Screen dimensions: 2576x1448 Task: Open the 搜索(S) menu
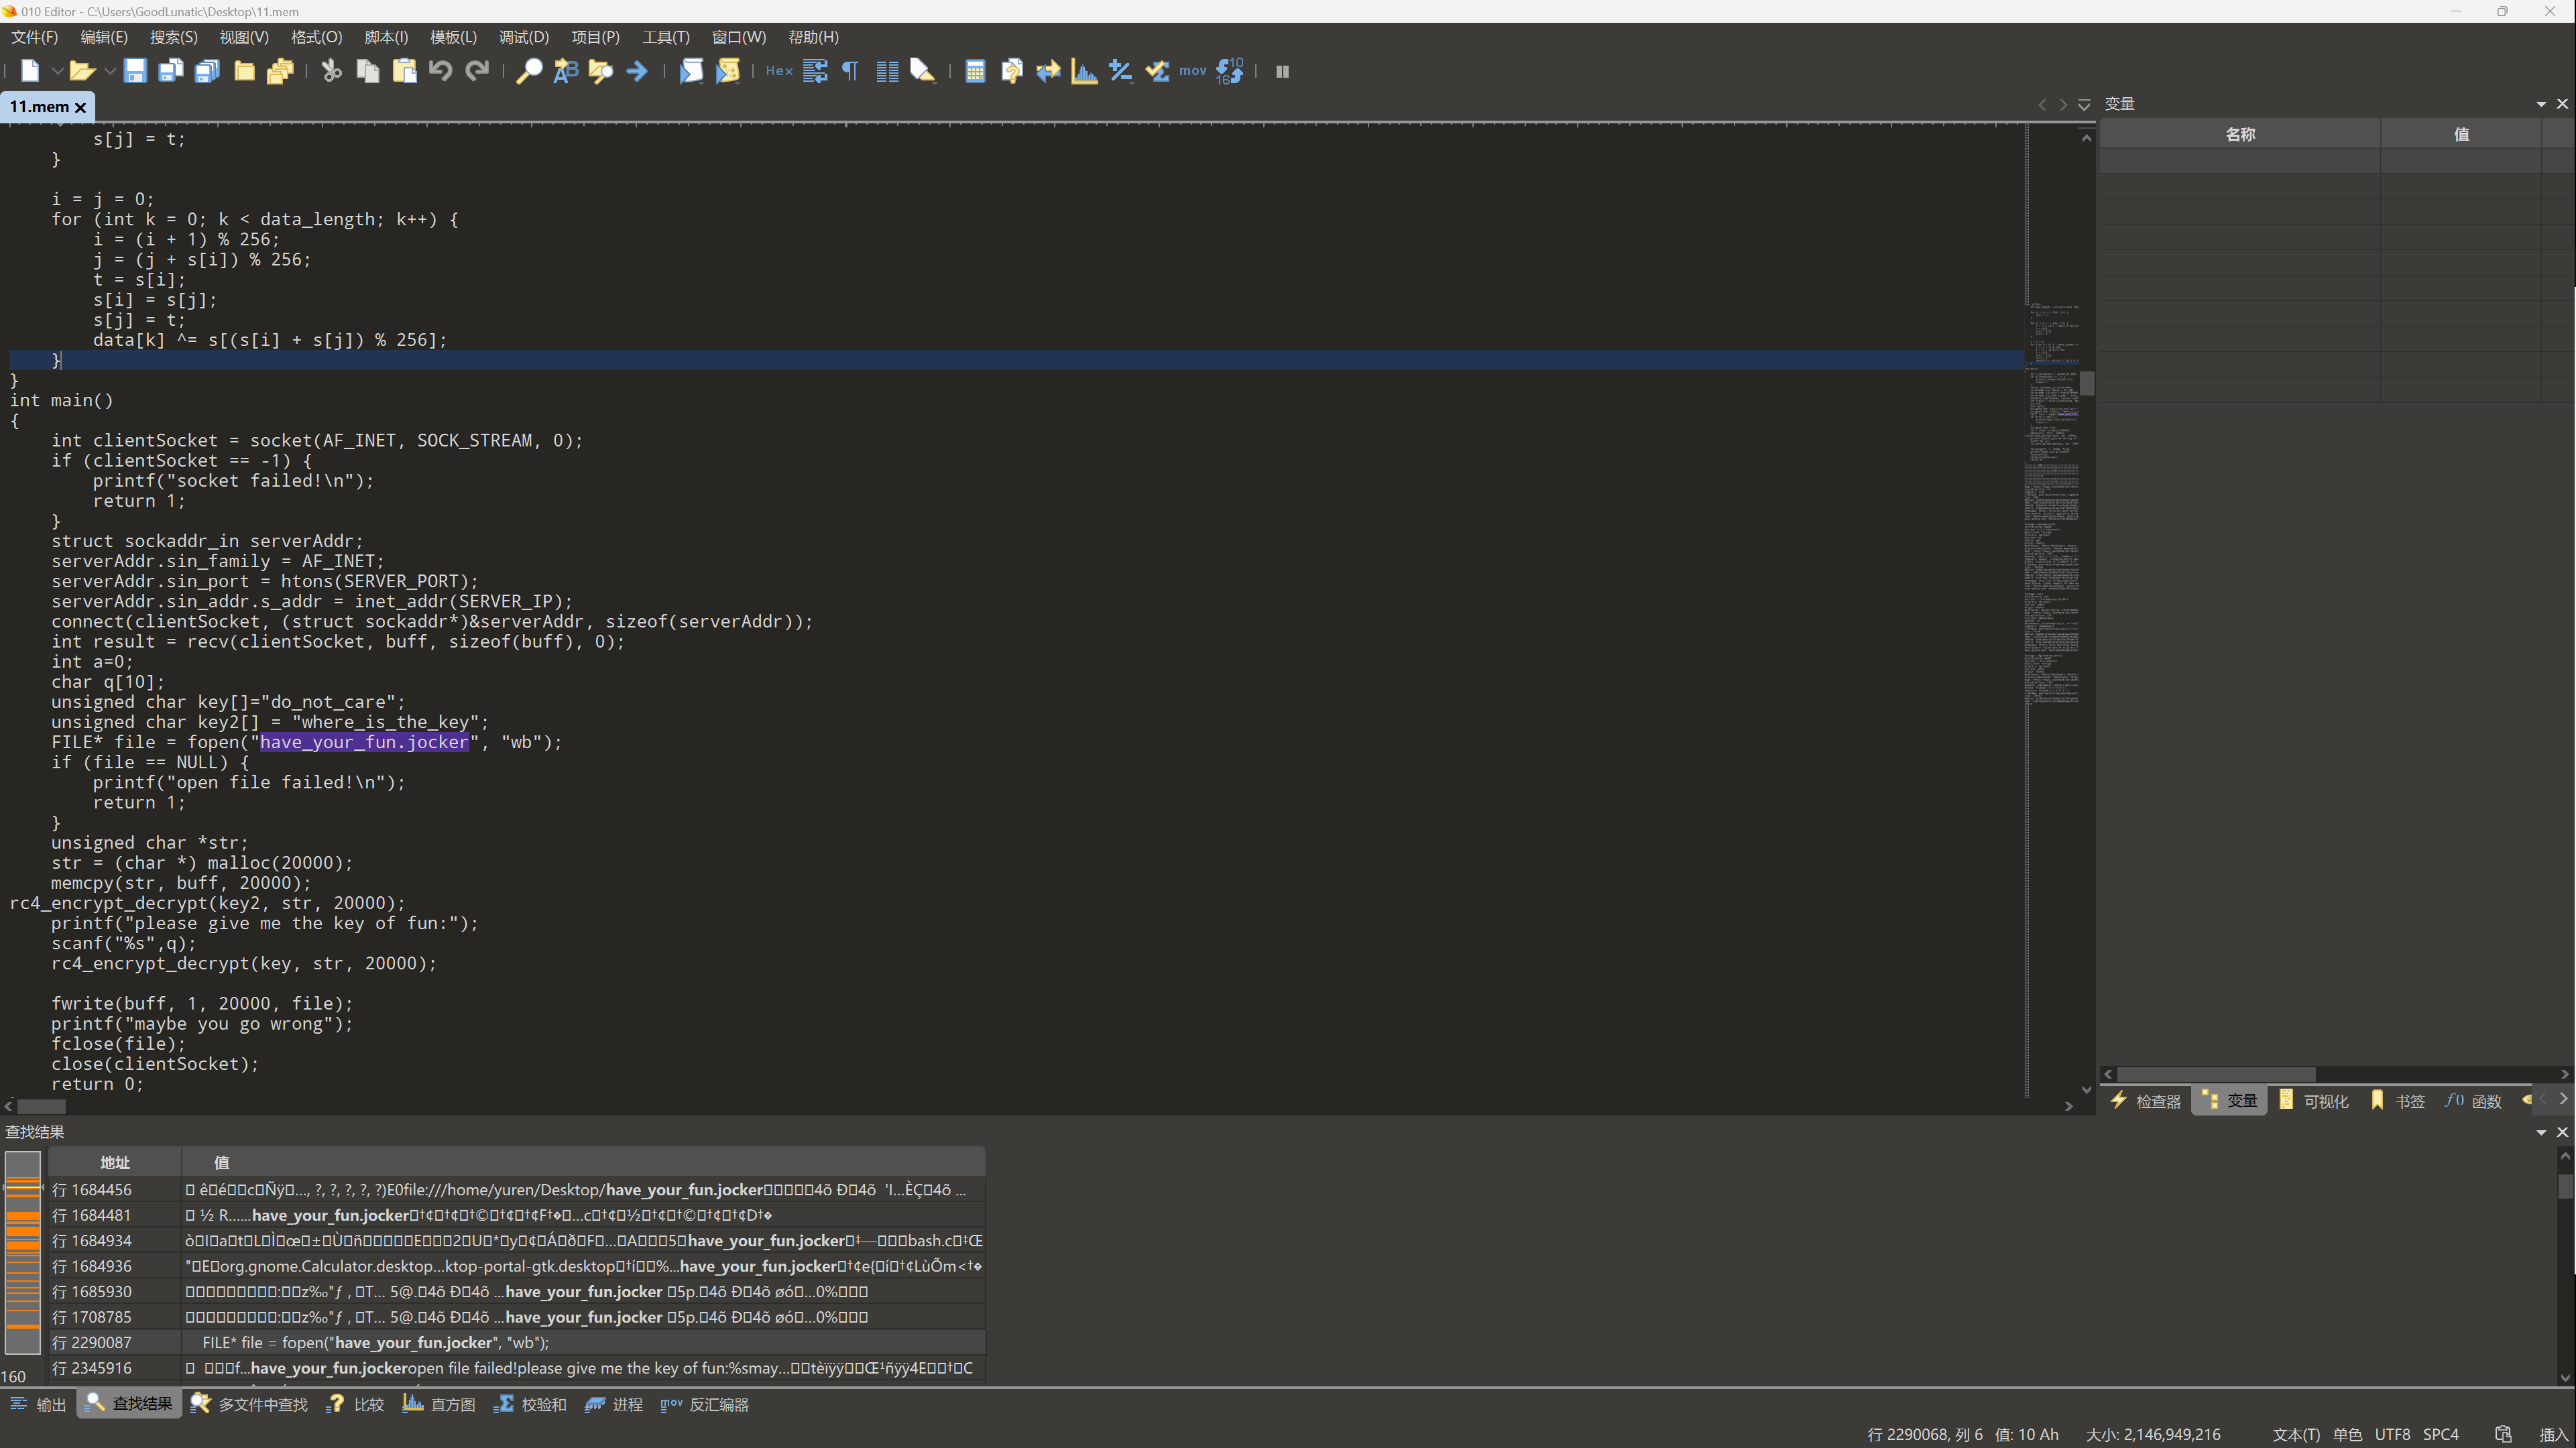[x=173, y=37]
